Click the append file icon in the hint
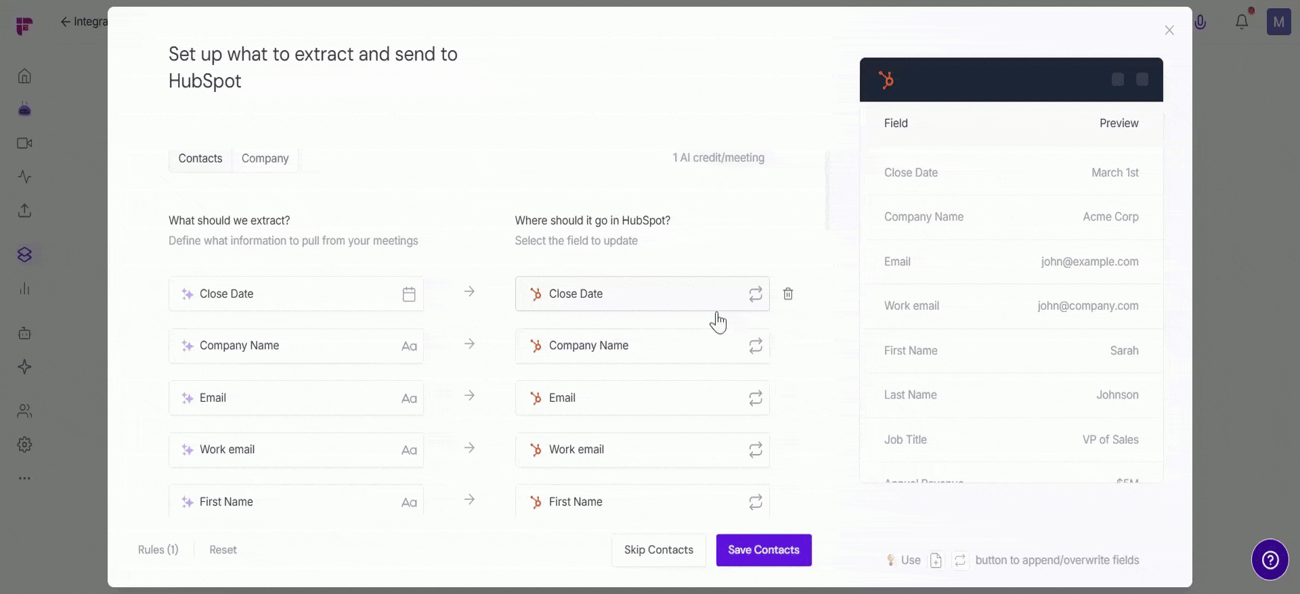Viewport: 1300px width, 594px height. click(x=936, y=560)
